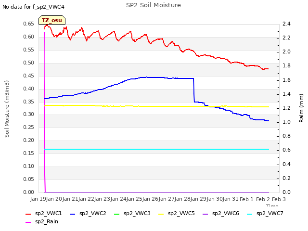
Task: Click the Soil Moisture (m3/m3) axis label
Action: tap(7, 109)
